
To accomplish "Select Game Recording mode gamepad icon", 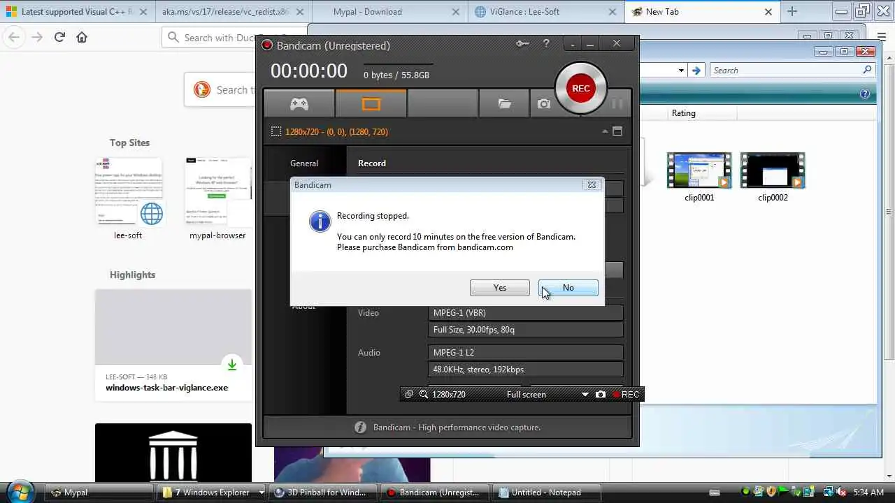I will [x=299, y=104].
